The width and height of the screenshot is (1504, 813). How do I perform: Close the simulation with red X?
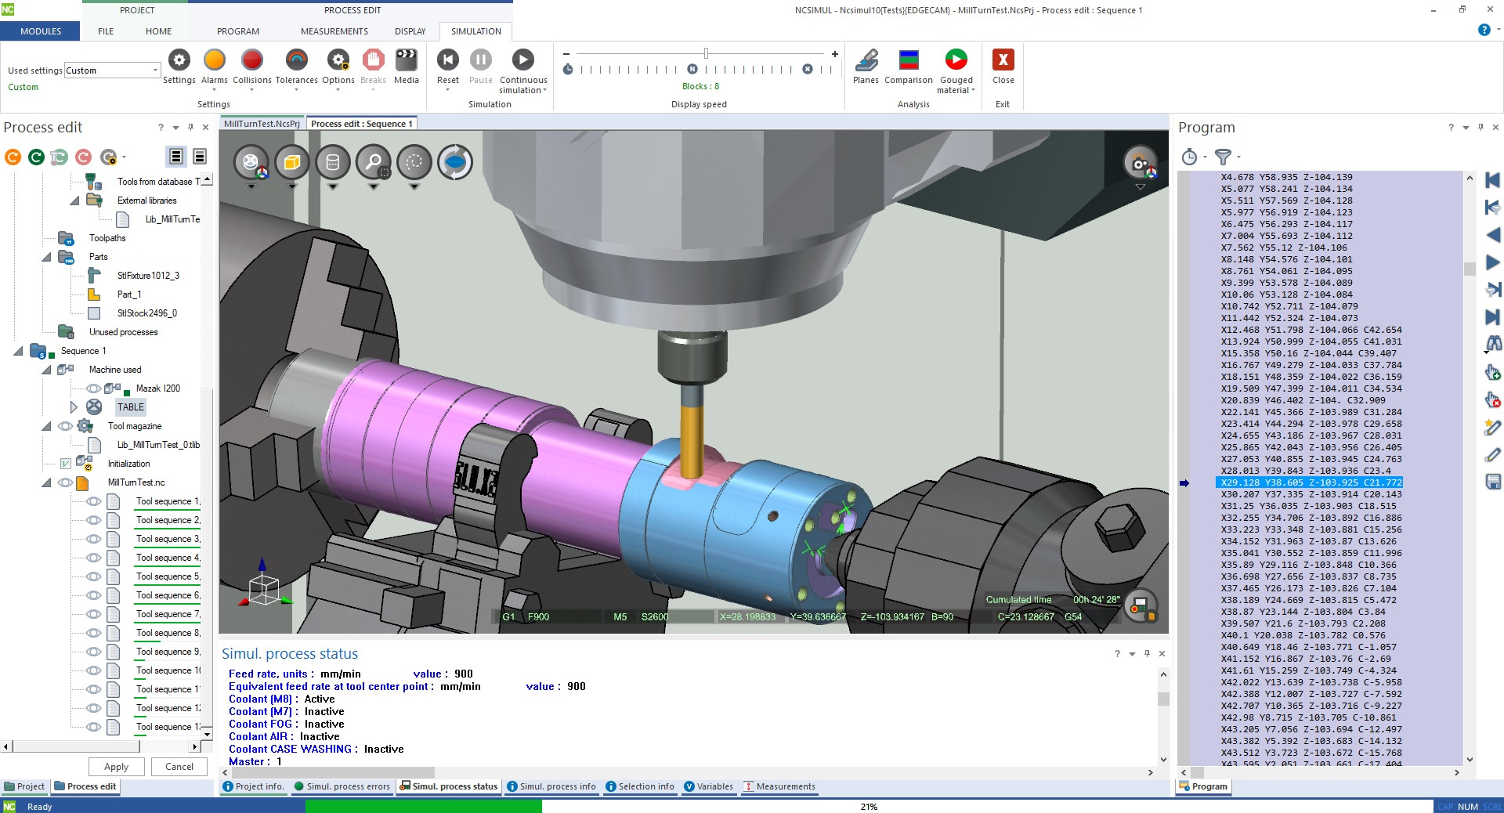[1003, 60]
